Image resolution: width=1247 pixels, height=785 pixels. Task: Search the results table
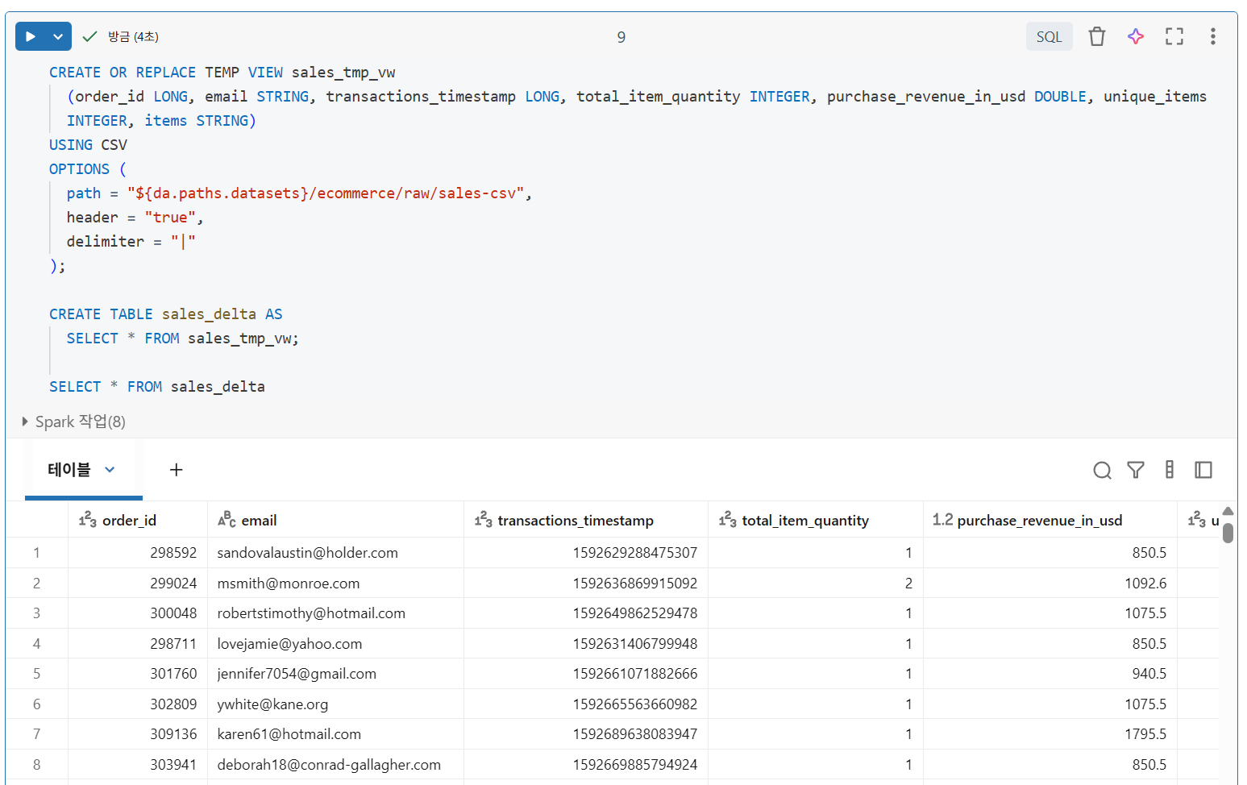[1102, 470]
